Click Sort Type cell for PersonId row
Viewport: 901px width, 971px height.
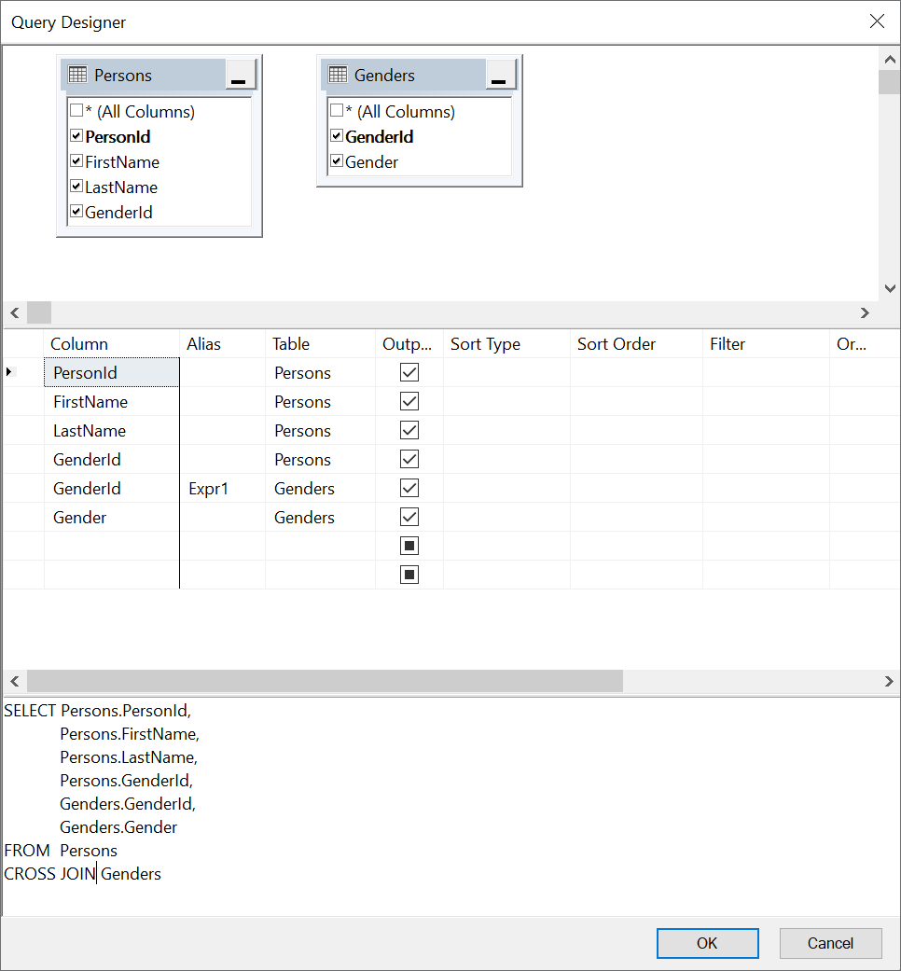tap(506, 372)
